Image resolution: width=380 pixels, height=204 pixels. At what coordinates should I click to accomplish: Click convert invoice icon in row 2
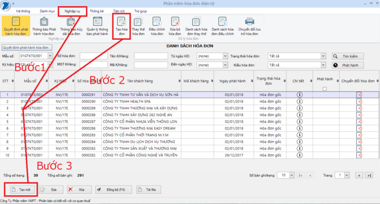pos(359,101)
